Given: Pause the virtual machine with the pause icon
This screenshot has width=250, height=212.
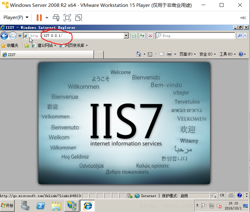Looking at the screenshot, I should 39,18.
